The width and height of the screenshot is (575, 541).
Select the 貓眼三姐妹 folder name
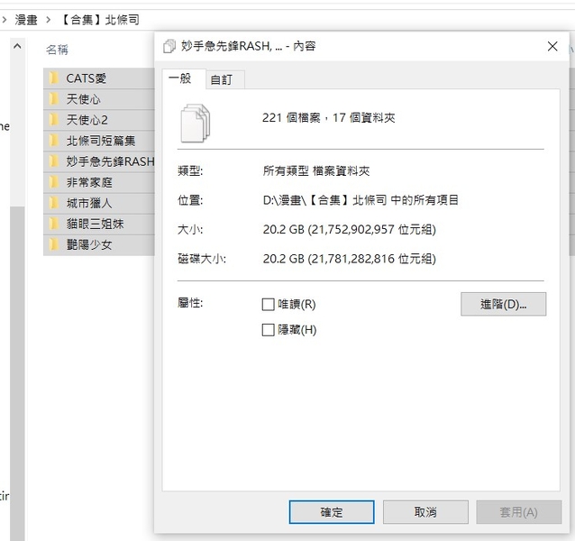pyautogui.click(x=95, y=224)
